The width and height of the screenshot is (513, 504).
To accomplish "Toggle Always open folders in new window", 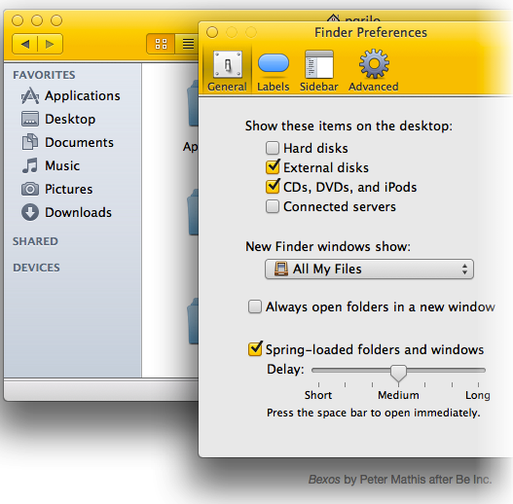I will [254, 306].
